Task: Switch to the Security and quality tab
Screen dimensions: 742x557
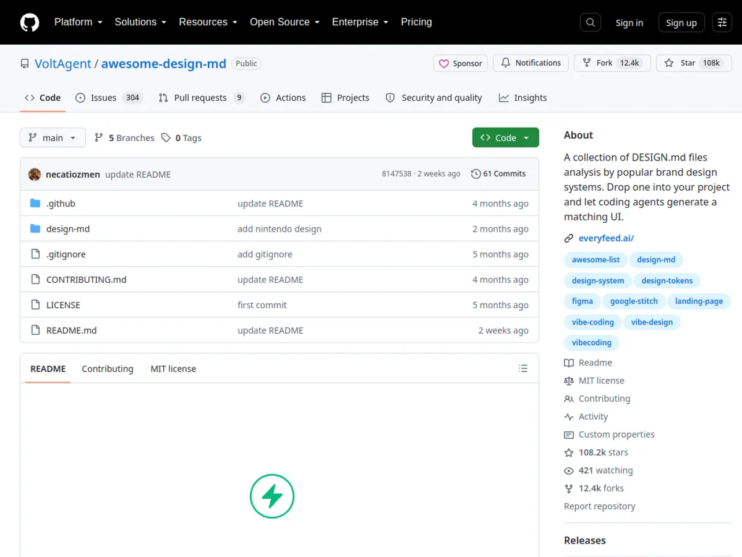Action: [x=433, y=98]
